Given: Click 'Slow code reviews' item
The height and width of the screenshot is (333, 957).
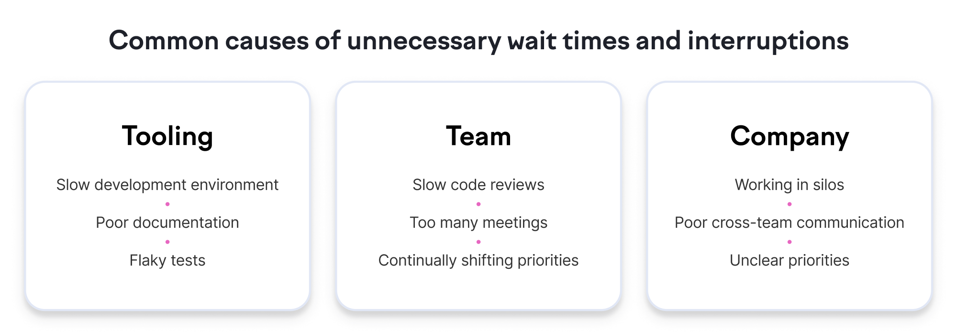Looking at the screenshot, I should tap(478, 185).
